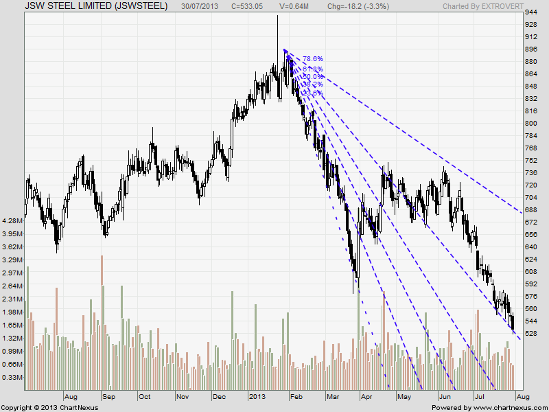Click the 23.6% Fibonacci fan label
Screen dimensions: 549x412
(x=312, y=93)
